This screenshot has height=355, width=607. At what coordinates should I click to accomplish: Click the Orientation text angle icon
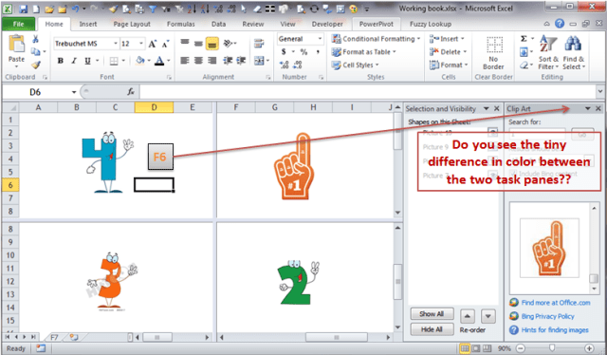coord(229,43)
